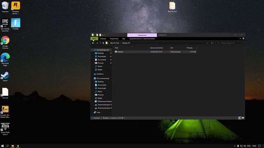Select the Ban Fix Fort folder on desktop
This screenshot has width=264, height=148.
click(x=172, y=7)
